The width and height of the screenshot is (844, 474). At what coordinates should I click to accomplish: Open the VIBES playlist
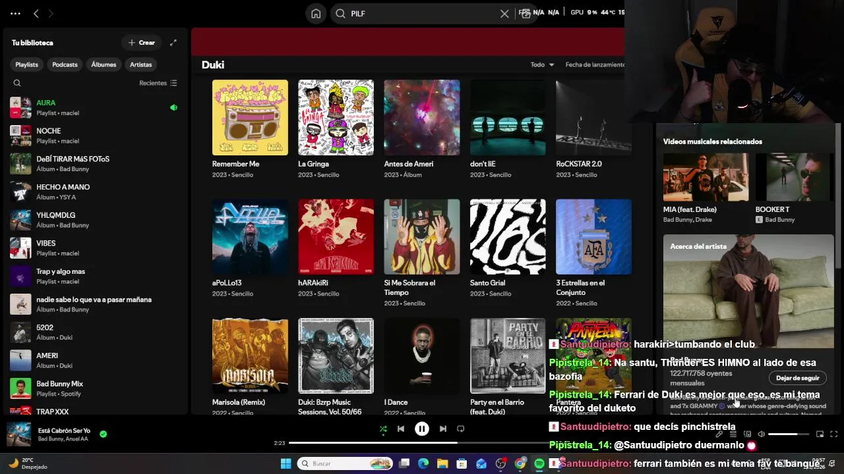tap(94, 248)
